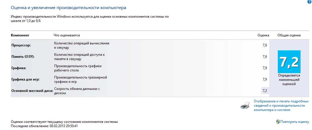312x130 pixels.
Task: Click the Повторить оценку link text
Action: click(x=295, y=122)
